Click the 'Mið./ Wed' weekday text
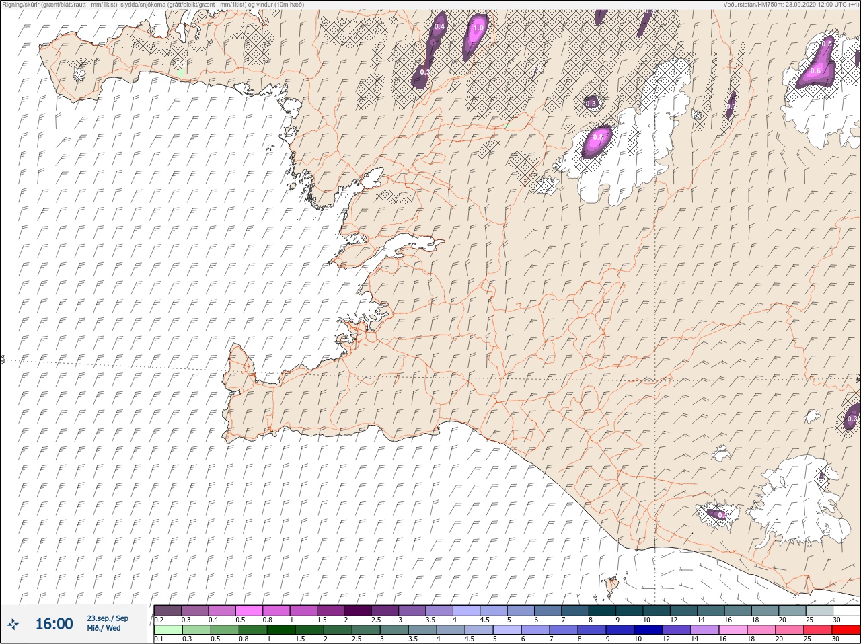Image resolution: width=861 pixels, height=644 pixels. [104, 628]
